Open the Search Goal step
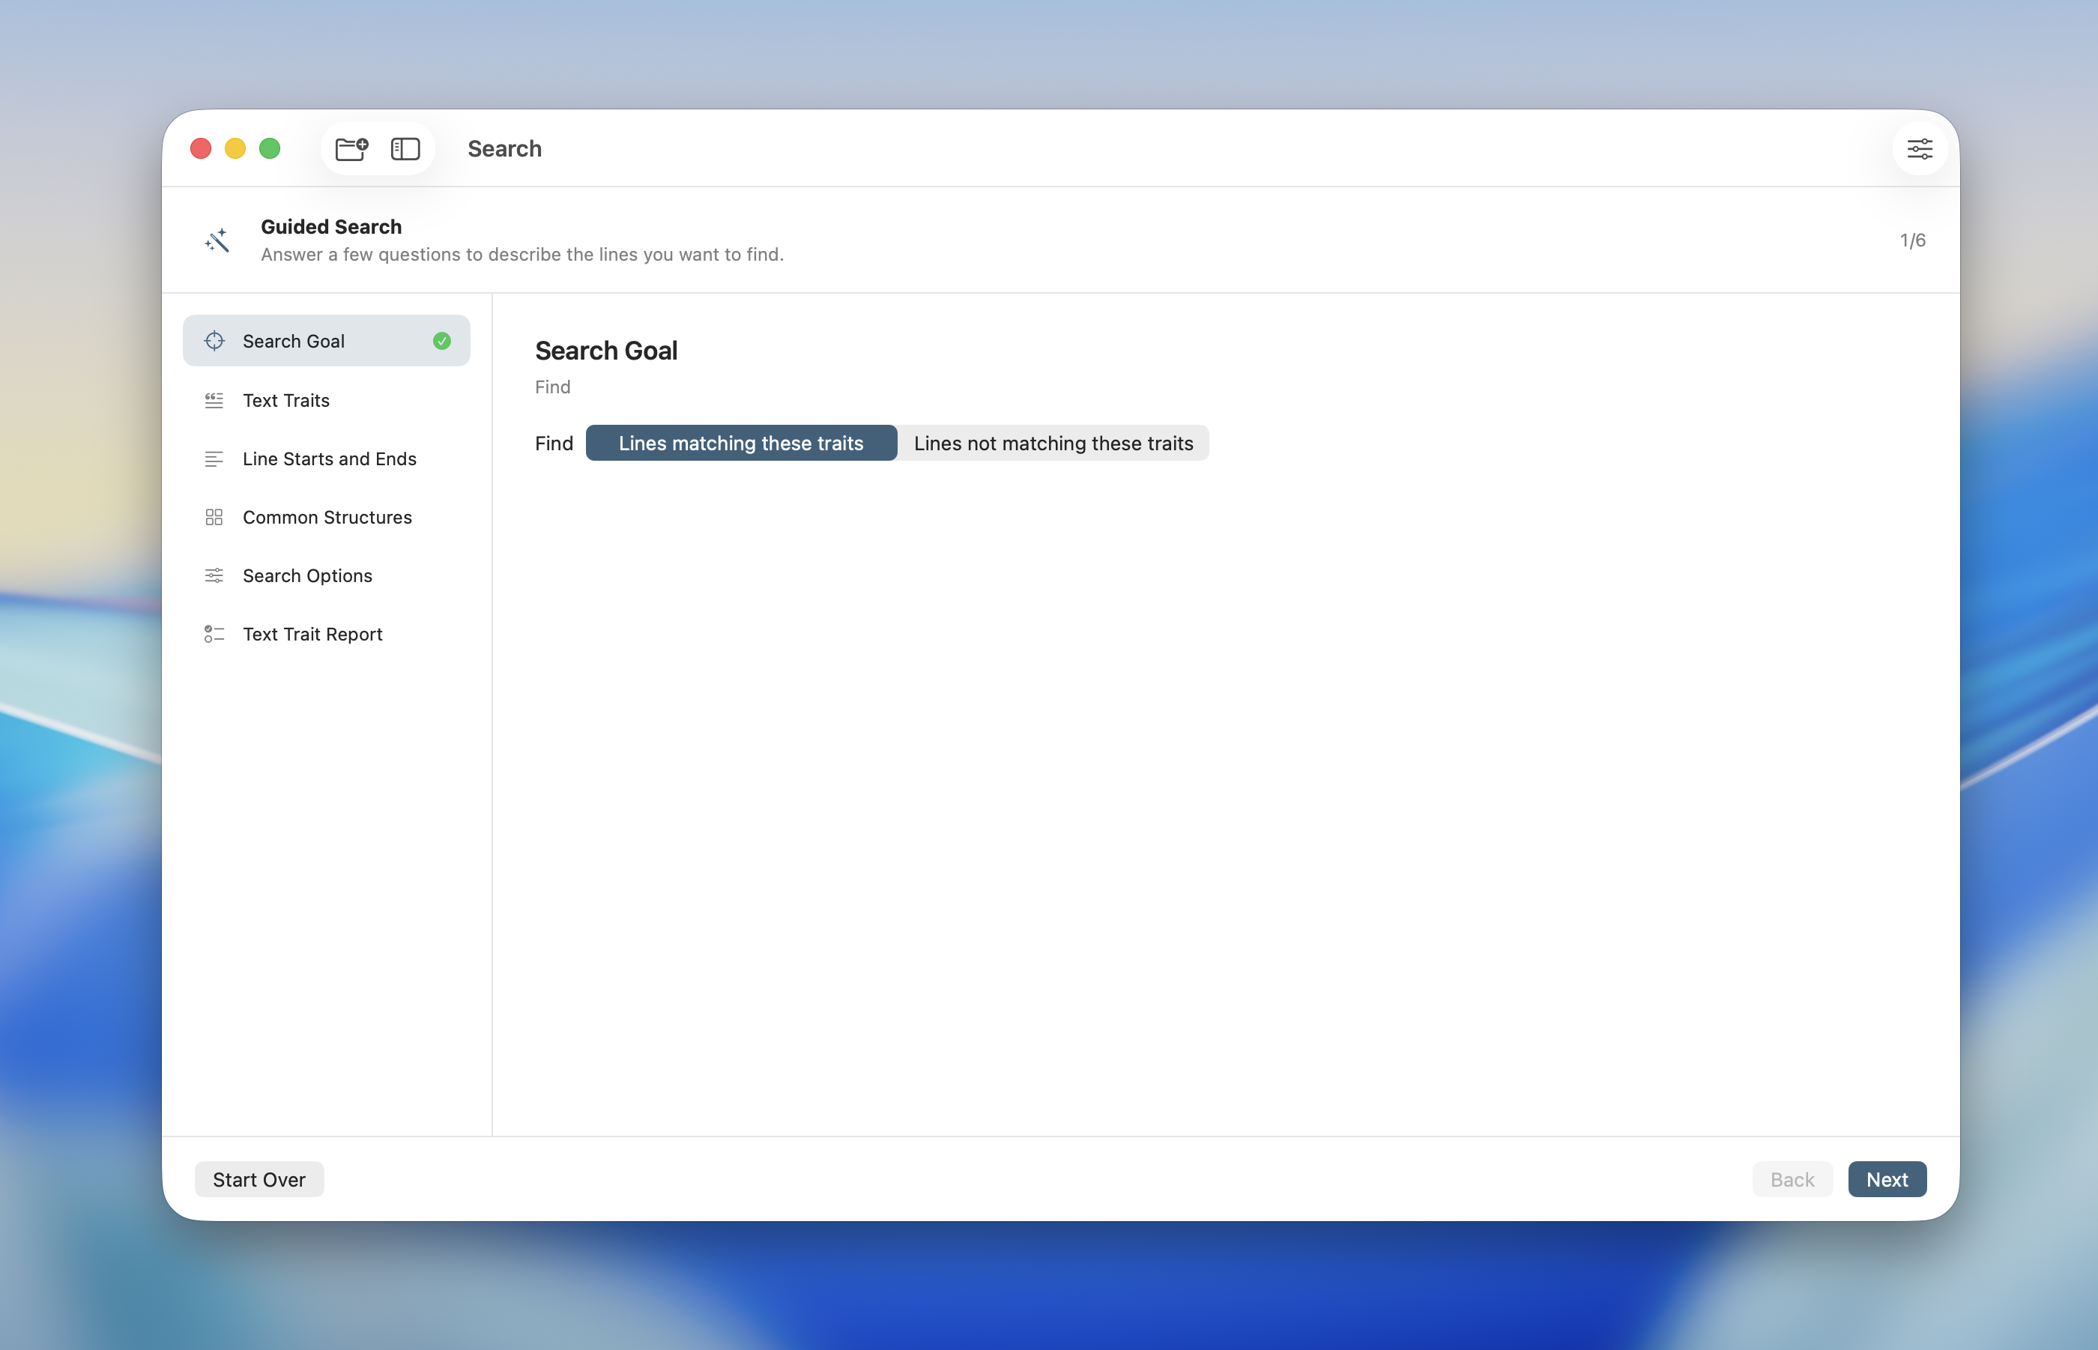Viewport: 2098px width, 1350px height. 326,341
